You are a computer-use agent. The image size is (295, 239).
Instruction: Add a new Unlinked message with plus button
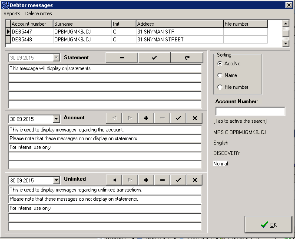click(146, 180)
